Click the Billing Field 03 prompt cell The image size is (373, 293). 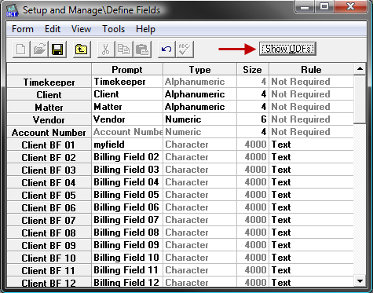[x=127, y=170]
